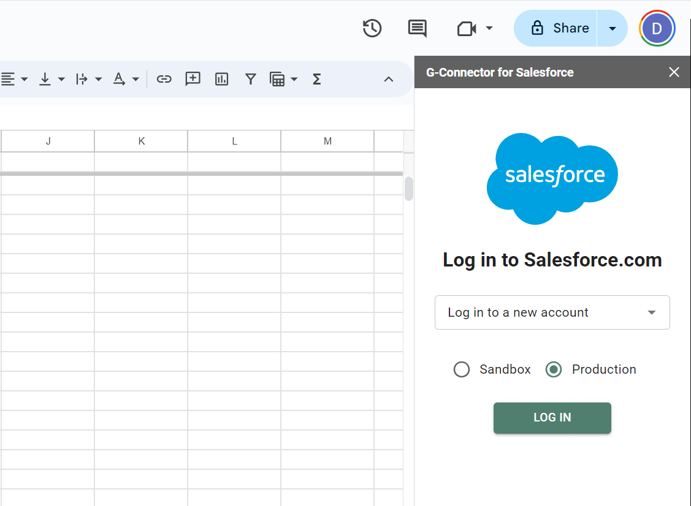The image size is (691, 506).
Task: Click the text rotation icon
Action: click(119, 79)
